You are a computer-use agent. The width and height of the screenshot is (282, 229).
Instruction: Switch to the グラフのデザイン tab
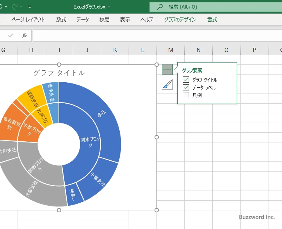pyautogui.click(x=180, y=19)
